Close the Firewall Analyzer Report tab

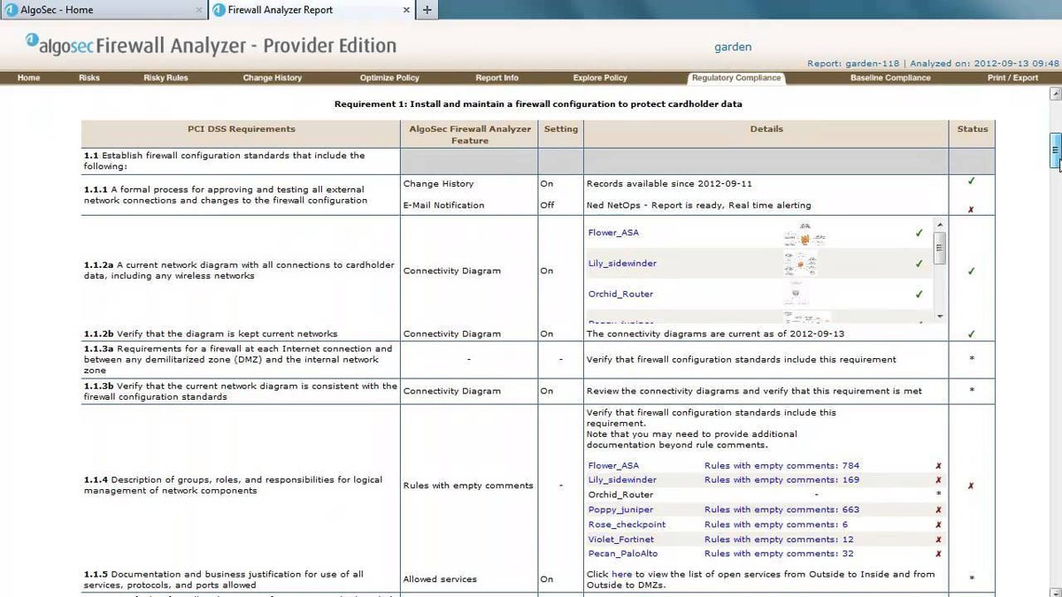pyautogui.click(x=406, y=10)
